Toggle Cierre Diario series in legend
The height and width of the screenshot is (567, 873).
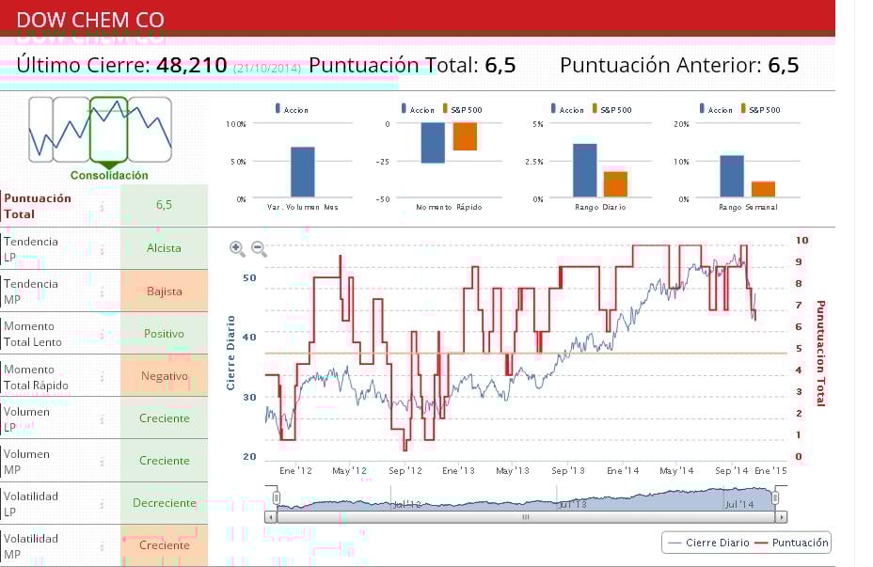(x=708, y=543)
